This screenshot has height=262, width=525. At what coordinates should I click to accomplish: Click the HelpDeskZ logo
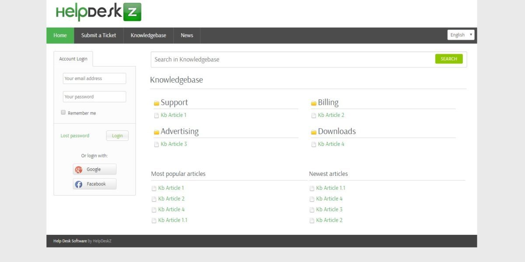click(x=97, y=12)
